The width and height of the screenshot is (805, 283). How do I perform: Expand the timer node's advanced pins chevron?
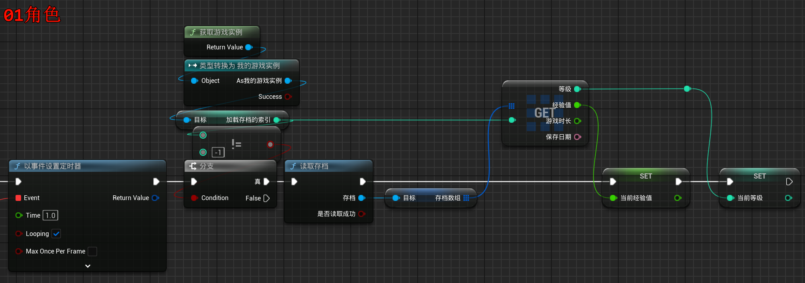click(x=88, y=266)
